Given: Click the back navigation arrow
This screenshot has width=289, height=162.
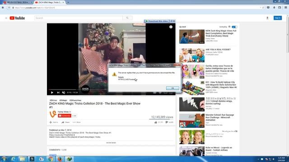Looking at the screenshot, I should [9, 8].
